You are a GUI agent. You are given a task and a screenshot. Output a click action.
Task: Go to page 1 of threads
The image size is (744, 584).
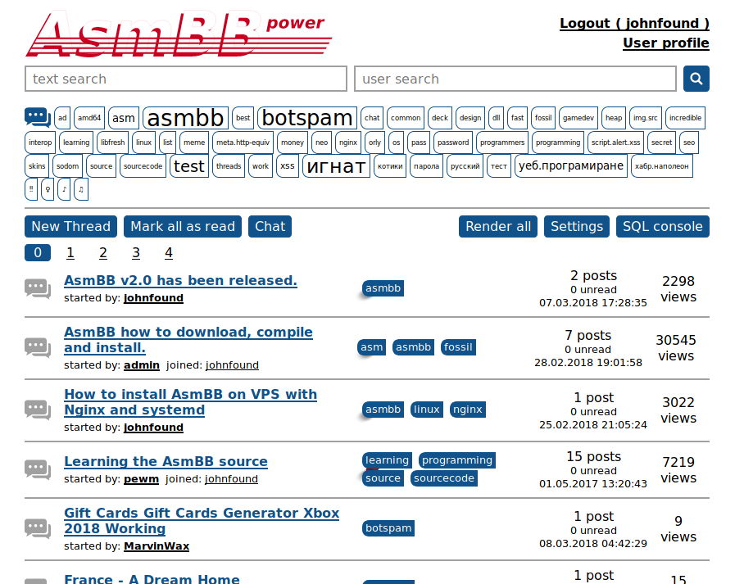pyautogui.click(x=70, y=252)
